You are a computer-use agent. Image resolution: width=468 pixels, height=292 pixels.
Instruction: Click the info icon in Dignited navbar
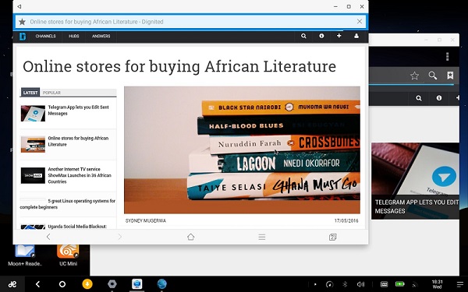click(321, 36)
